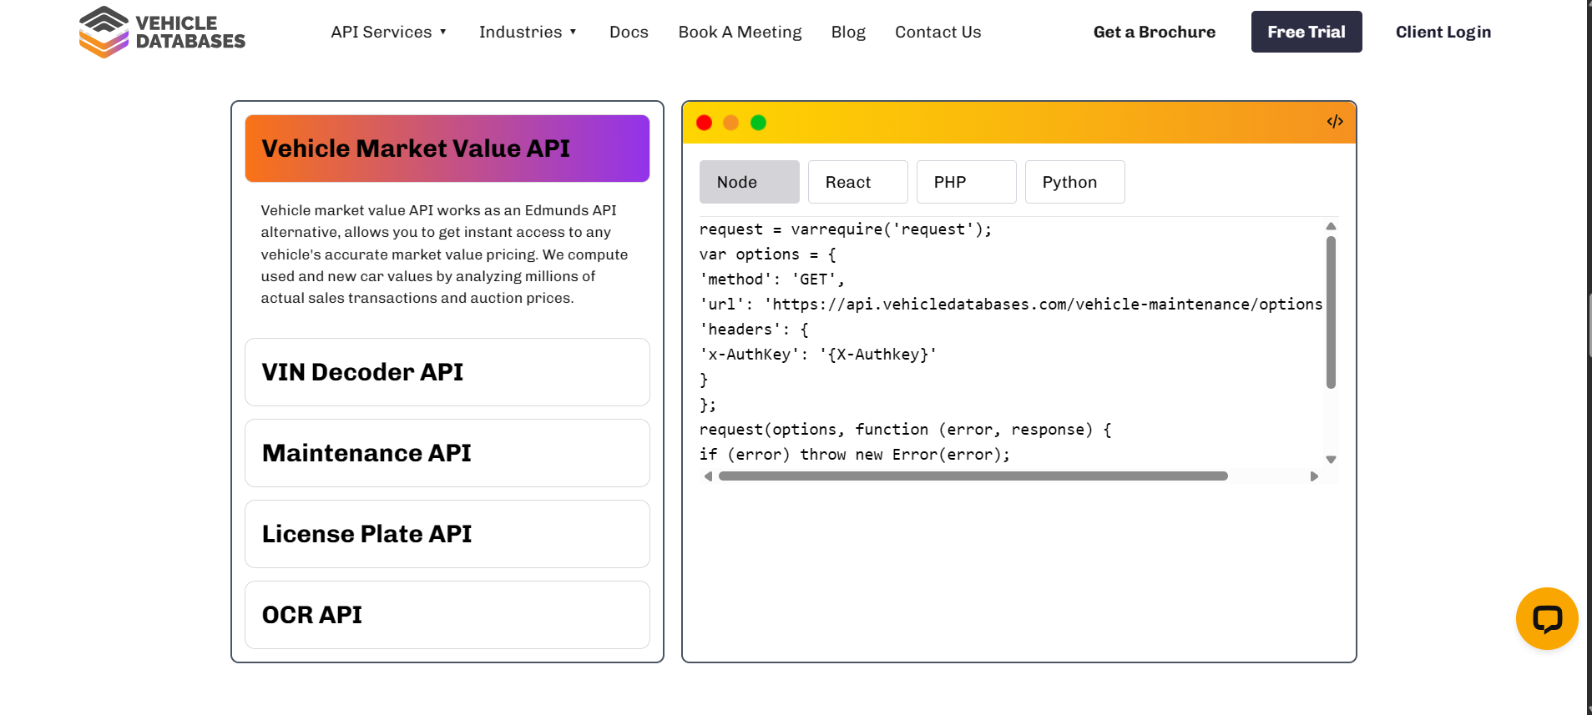Click the vertical scrollbar thumb in code box
The height and width of the screenshot is (715, 1592).
(x=1331, y=312)
